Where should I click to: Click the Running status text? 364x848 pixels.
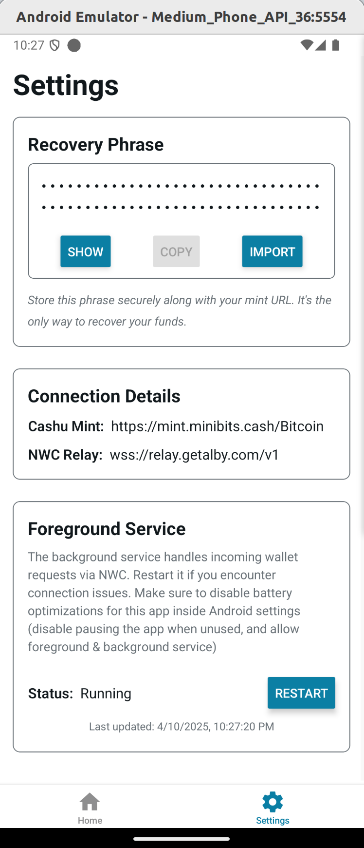[x=106, y=694]
